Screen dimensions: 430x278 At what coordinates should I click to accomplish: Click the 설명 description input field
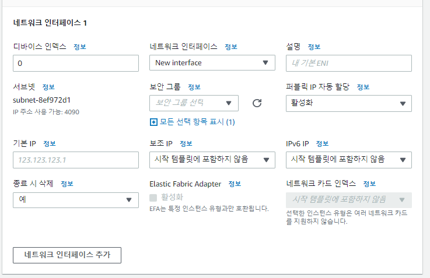tap(348, 64)
